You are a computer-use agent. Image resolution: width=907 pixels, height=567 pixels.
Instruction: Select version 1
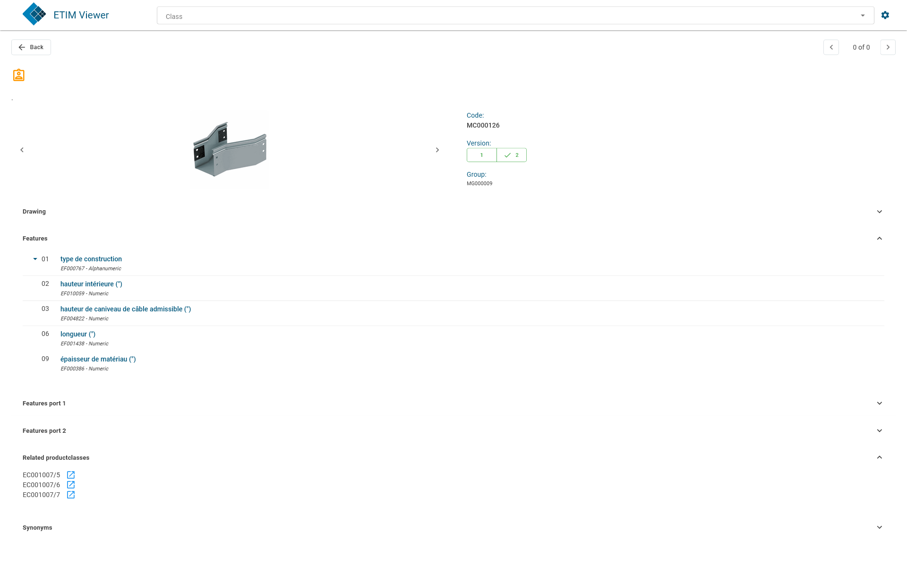[x=482, y=155]
